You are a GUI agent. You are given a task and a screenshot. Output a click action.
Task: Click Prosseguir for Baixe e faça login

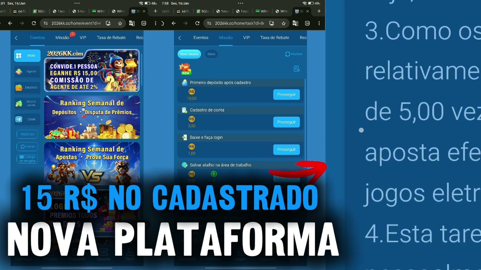[x=286, y=149]
